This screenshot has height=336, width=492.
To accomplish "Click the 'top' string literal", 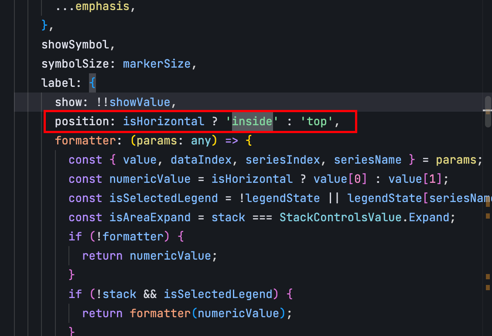I will [x=317, y=121].
